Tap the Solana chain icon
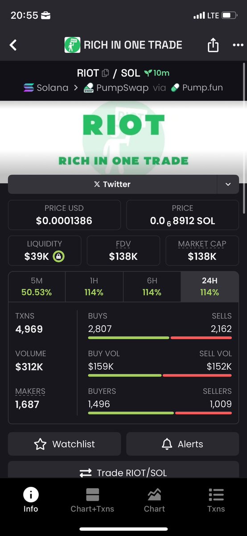247x536 pixels. coord(29,88)
